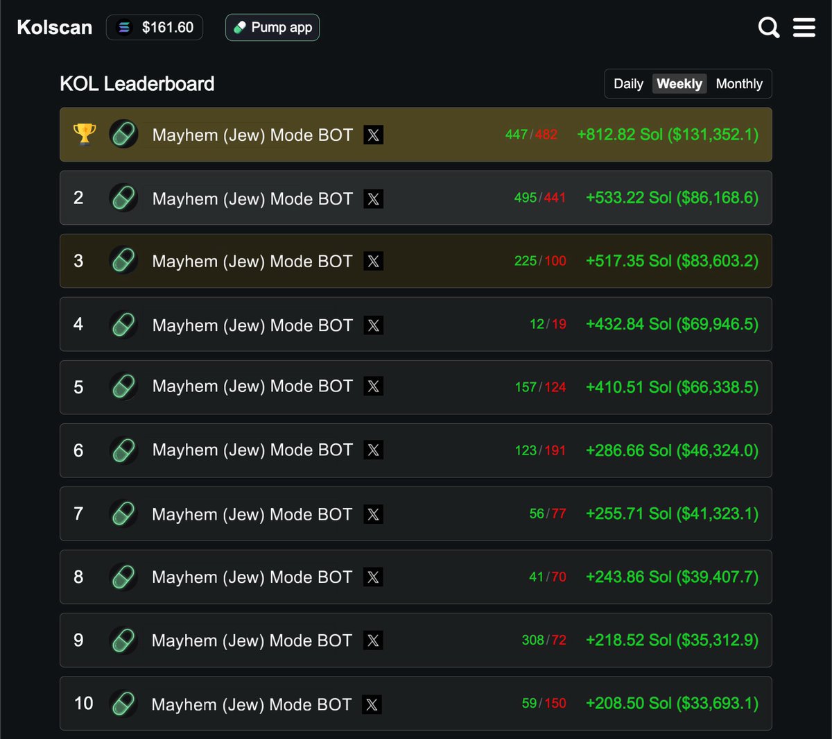This screenshot has width=832, height=739.
Task: Open X profile in +812.82 Sol row
Action: click(373, 135)
